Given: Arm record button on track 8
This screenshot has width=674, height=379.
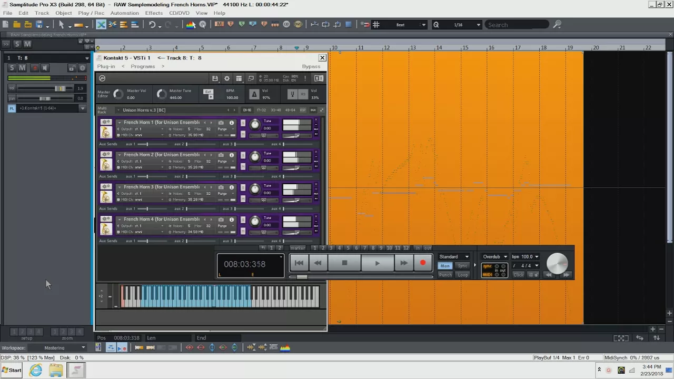Looking at the screenshot, I should 35,68.
